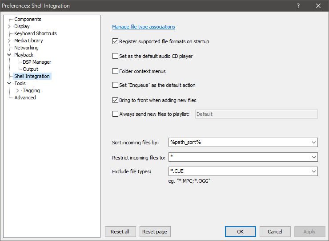The image size is (329, 241).
Task: Open Keyboard Shortcuts preferences page
Action: point(36,33)
